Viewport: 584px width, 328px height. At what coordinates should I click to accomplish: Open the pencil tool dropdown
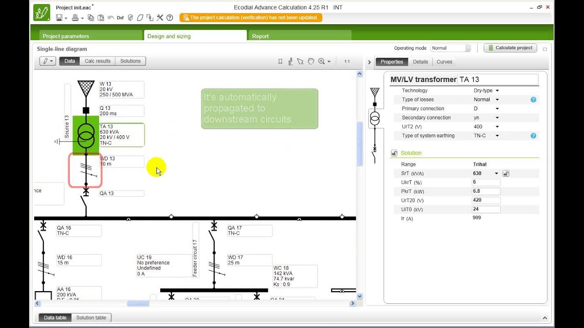(x=48, y=61)
